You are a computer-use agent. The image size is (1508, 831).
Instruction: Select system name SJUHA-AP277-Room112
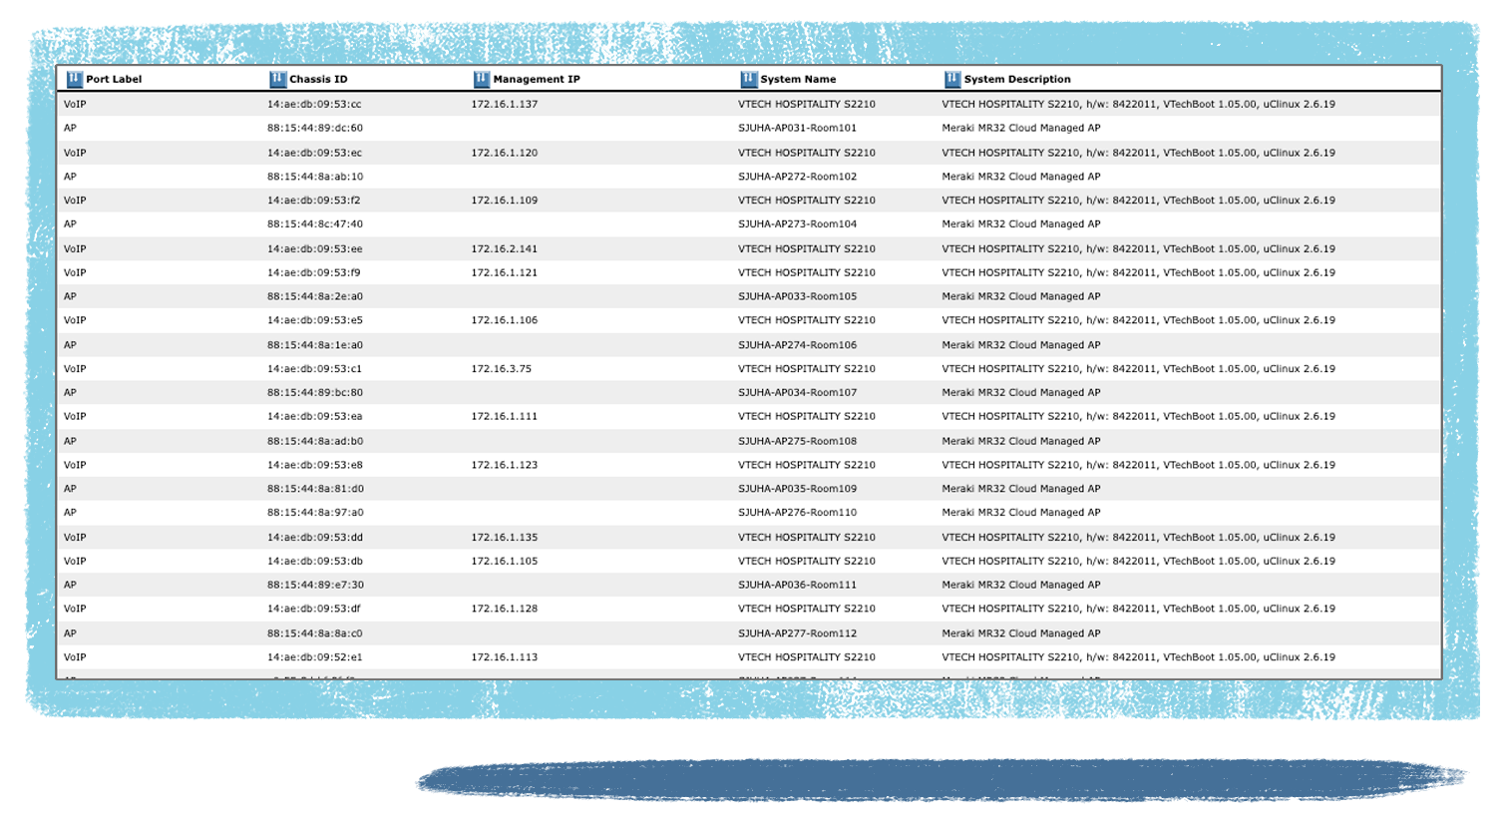797,633
